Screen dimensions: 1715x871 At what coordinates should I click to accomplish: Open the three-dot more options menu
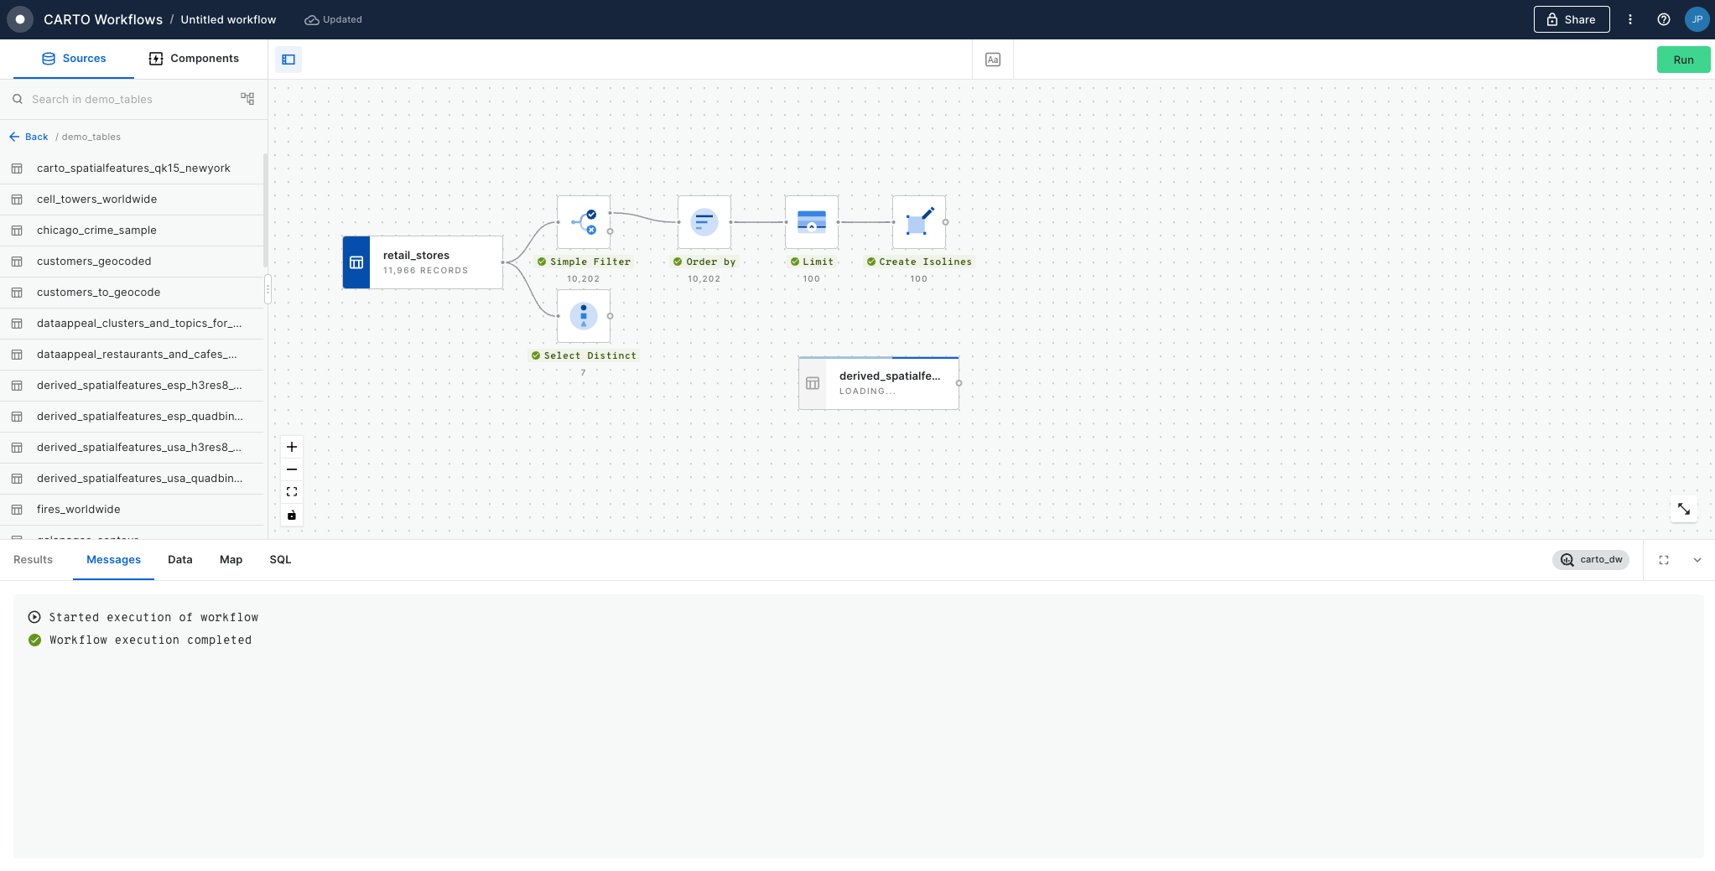[1630, 19]
